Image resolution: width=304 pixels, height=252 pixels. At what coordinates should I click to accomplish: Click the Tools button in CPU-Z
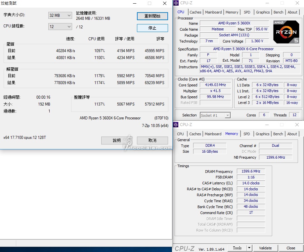coord(237,248)
